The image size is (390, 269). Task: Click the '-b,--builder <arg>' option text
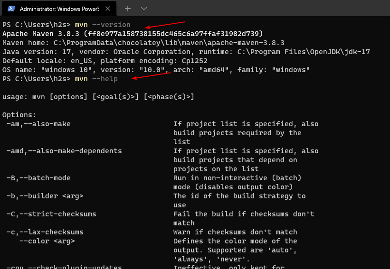[x=45, y=196]
